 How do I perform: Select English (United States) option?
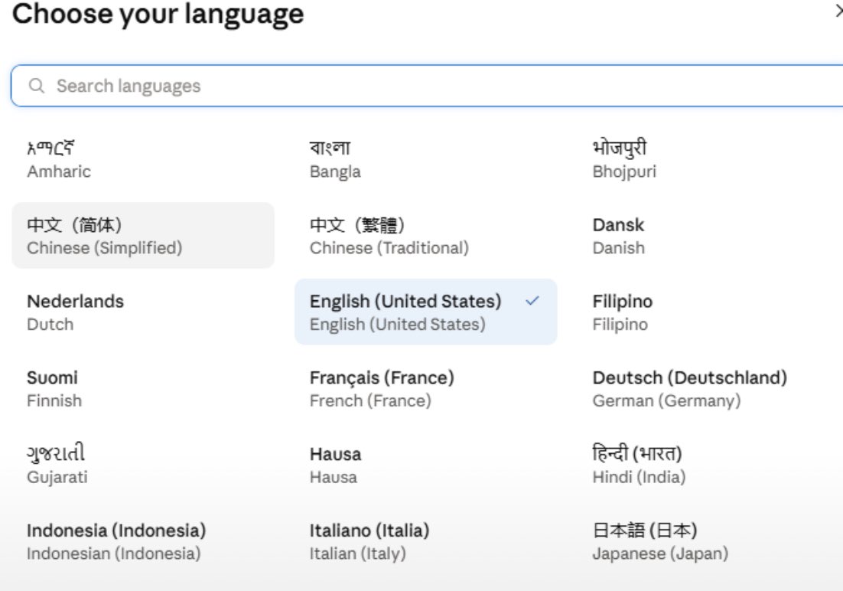tap(426, 312)
